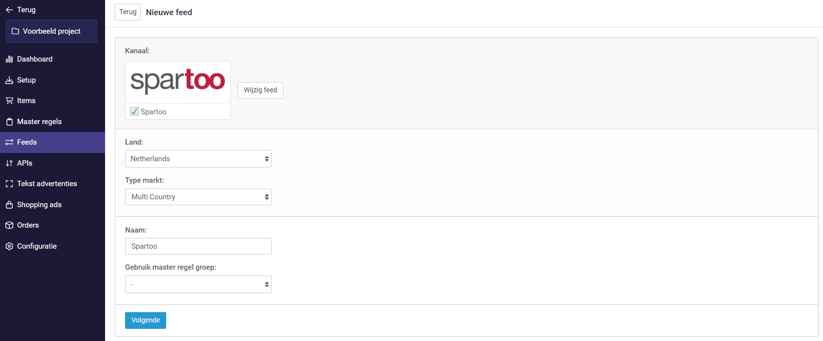823x341 pixels.
Task: Uncheck the Spartoo channel checkbox
Action: click(x=134, y=111)
